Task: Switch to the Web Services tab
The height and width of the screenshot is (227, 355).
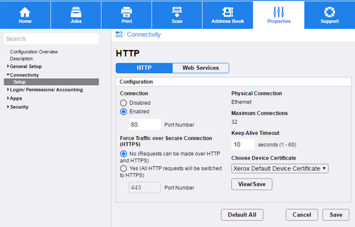Action: pyautogui.click(x=201, y=68)
